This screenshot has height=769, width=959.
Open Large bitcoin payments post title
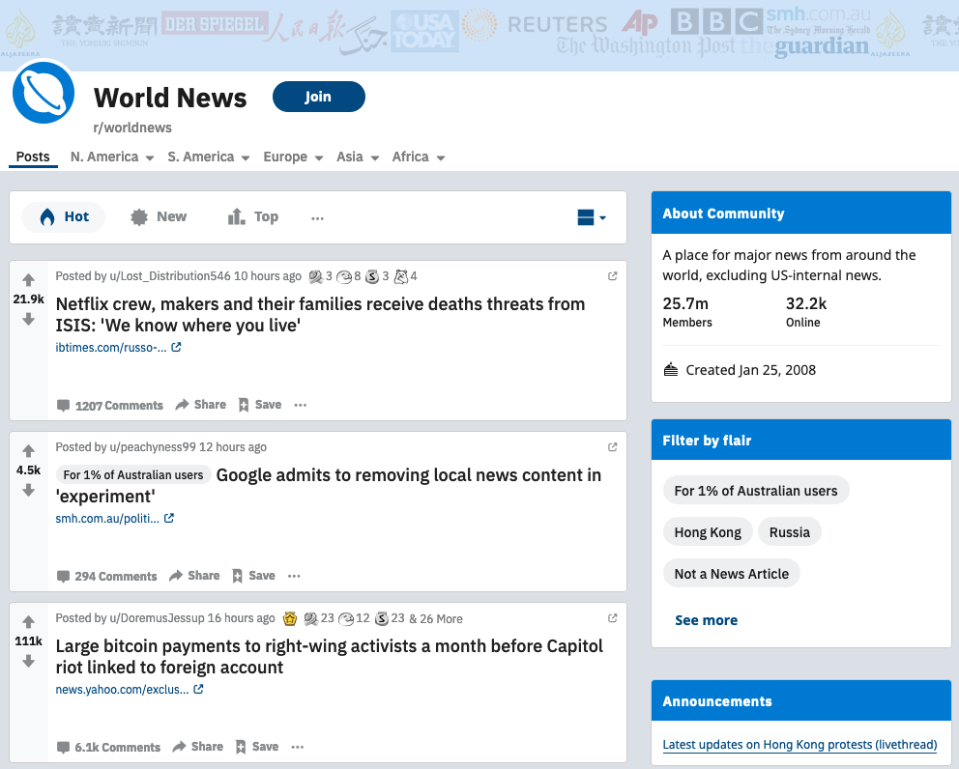329,657
